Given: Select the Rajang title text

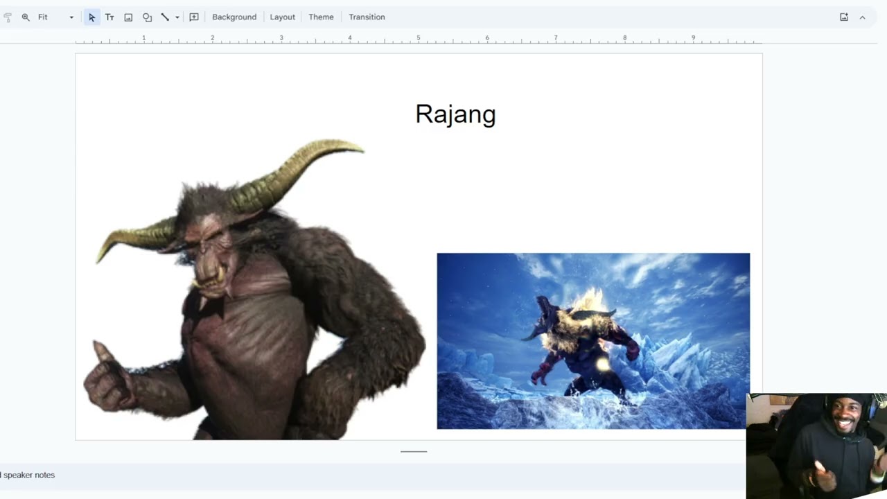Looking at the screenshot, I should (455, 114).
